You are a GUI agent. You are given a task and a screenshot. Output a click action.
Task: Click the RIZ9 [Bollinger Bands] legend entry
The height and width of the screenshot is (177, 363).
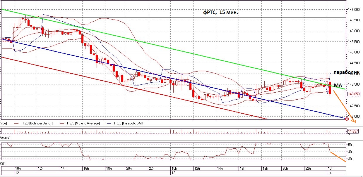[33, 123]
